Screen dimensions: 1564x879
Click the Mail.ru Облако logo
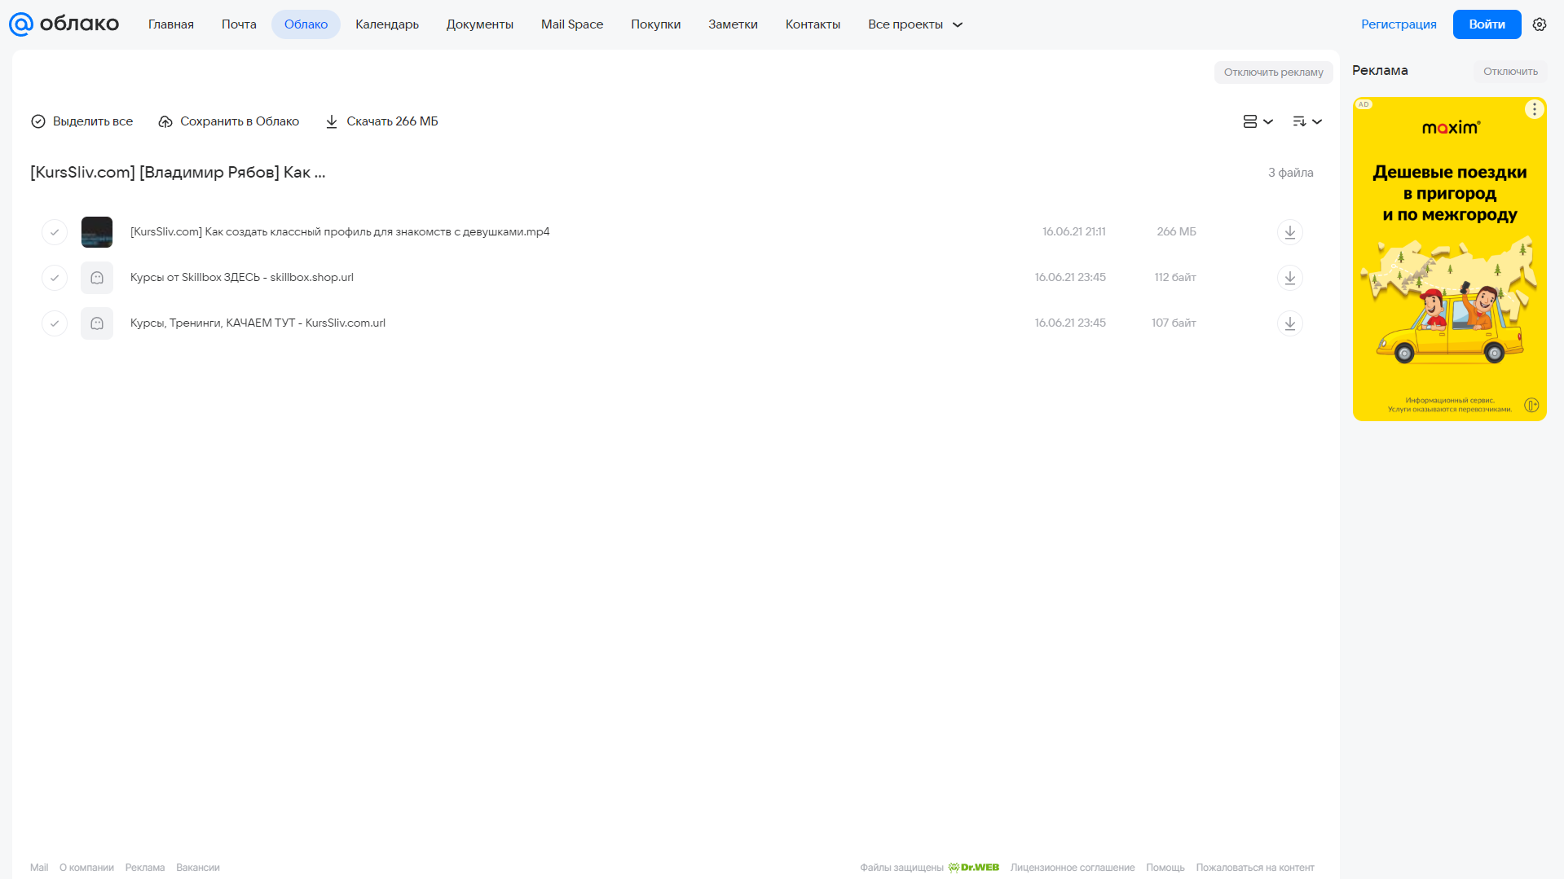tap(64, 24)
